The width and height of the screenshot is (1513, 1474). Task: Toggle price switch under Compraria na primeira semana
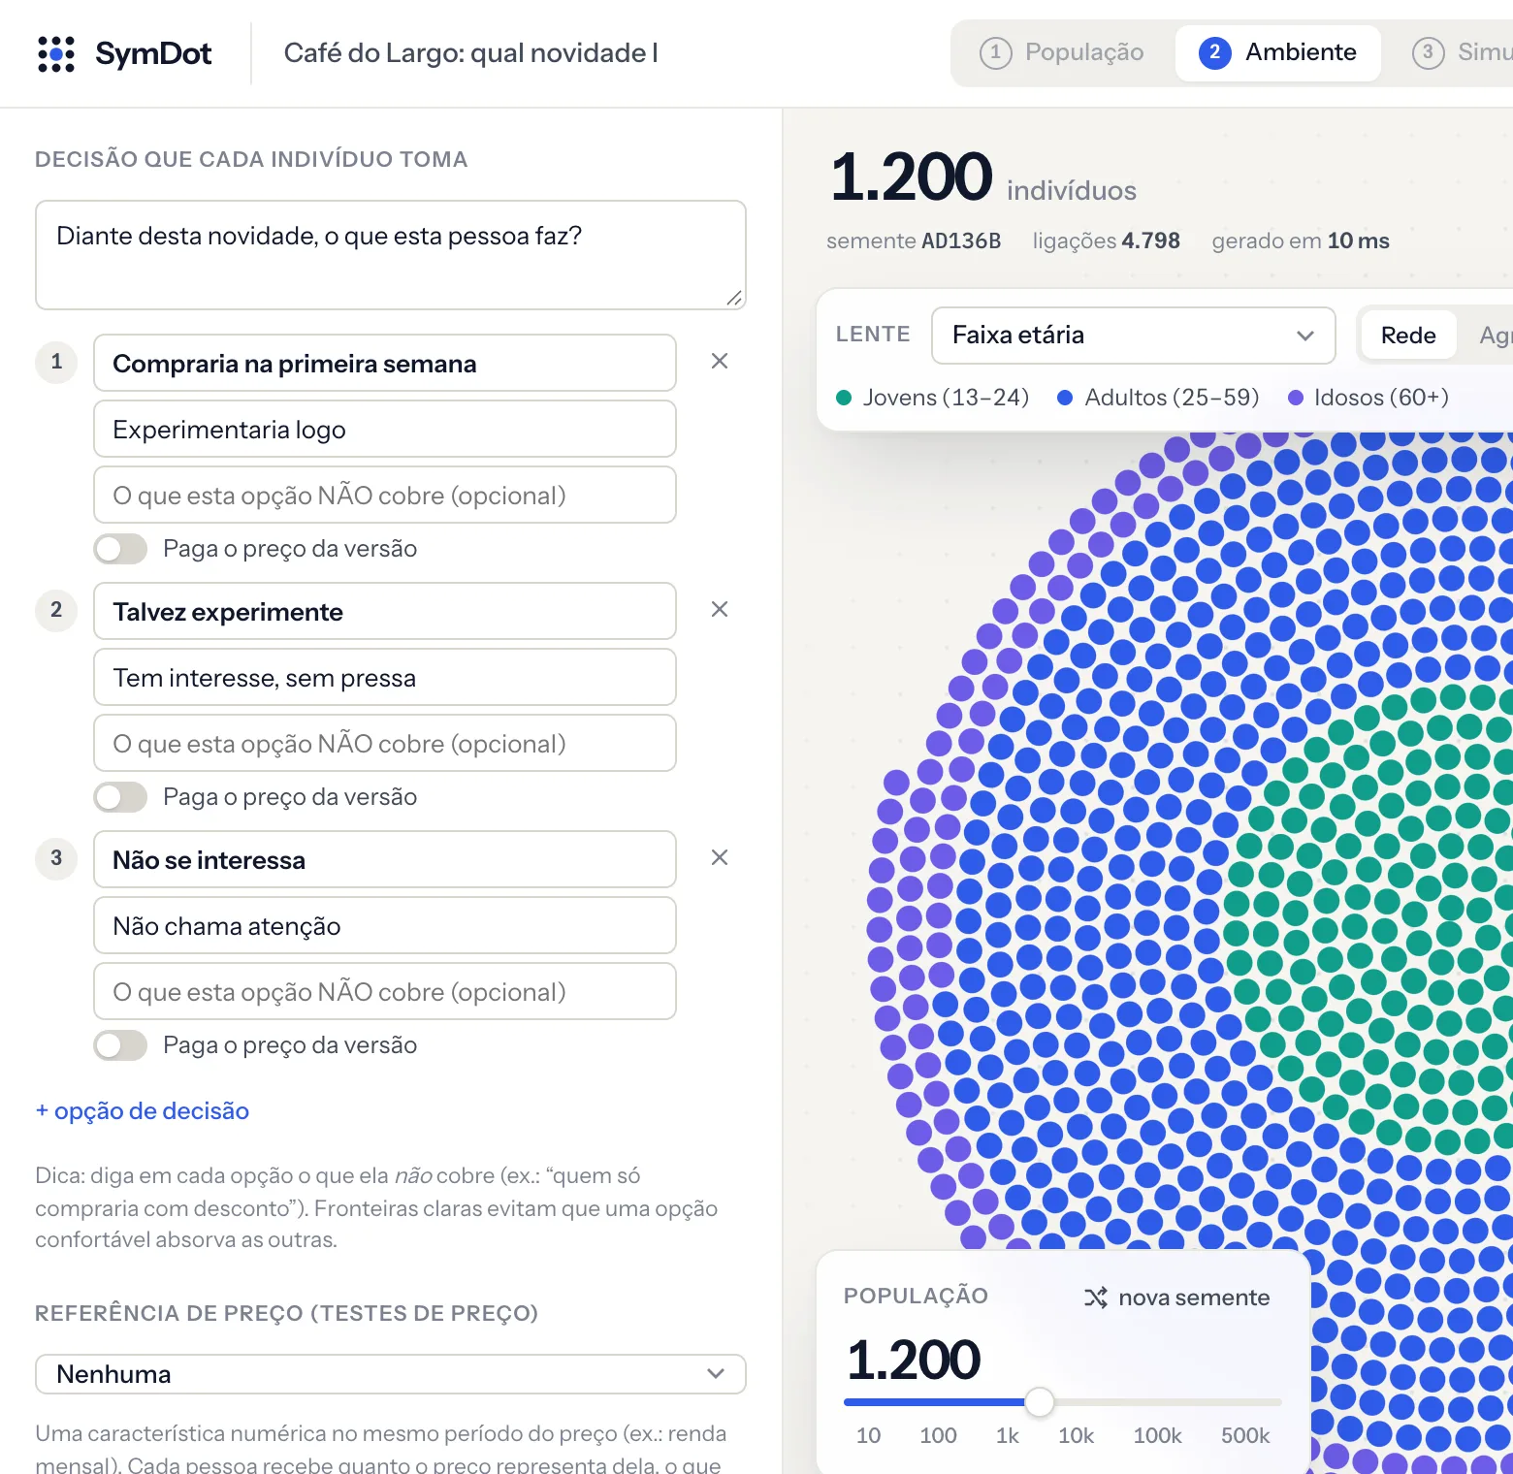(120, 549)
